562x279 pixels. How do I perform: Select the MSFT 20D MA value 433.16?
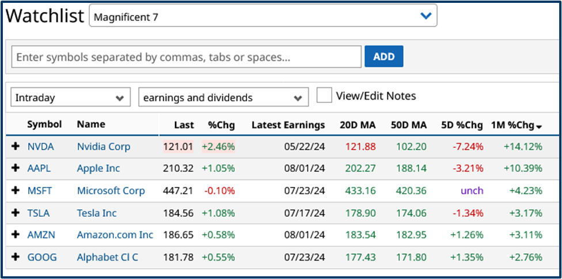pos(360,191)
